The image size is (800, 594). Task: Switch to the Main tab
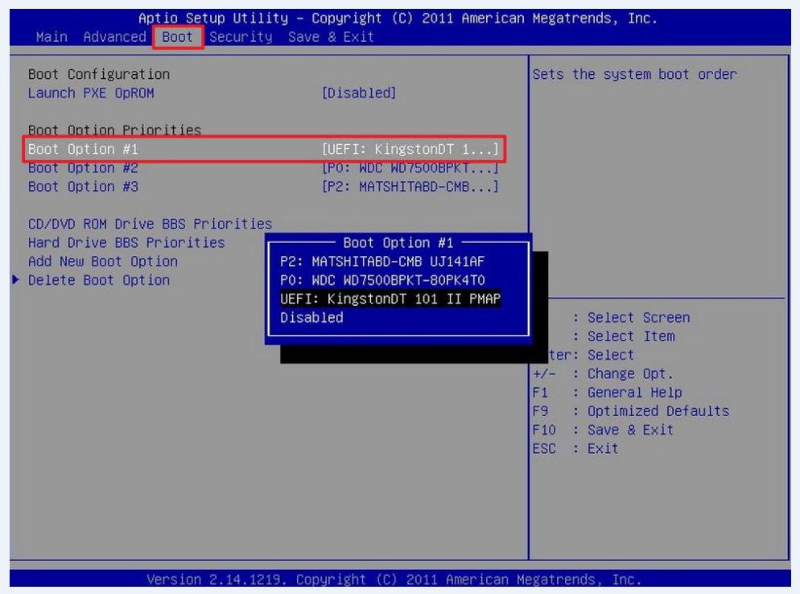coord(52,37)
